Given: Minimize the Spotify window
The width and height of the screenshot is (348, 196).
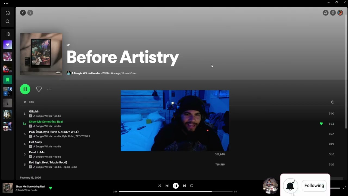Looking at the screenshot, I should pos(328,2).
